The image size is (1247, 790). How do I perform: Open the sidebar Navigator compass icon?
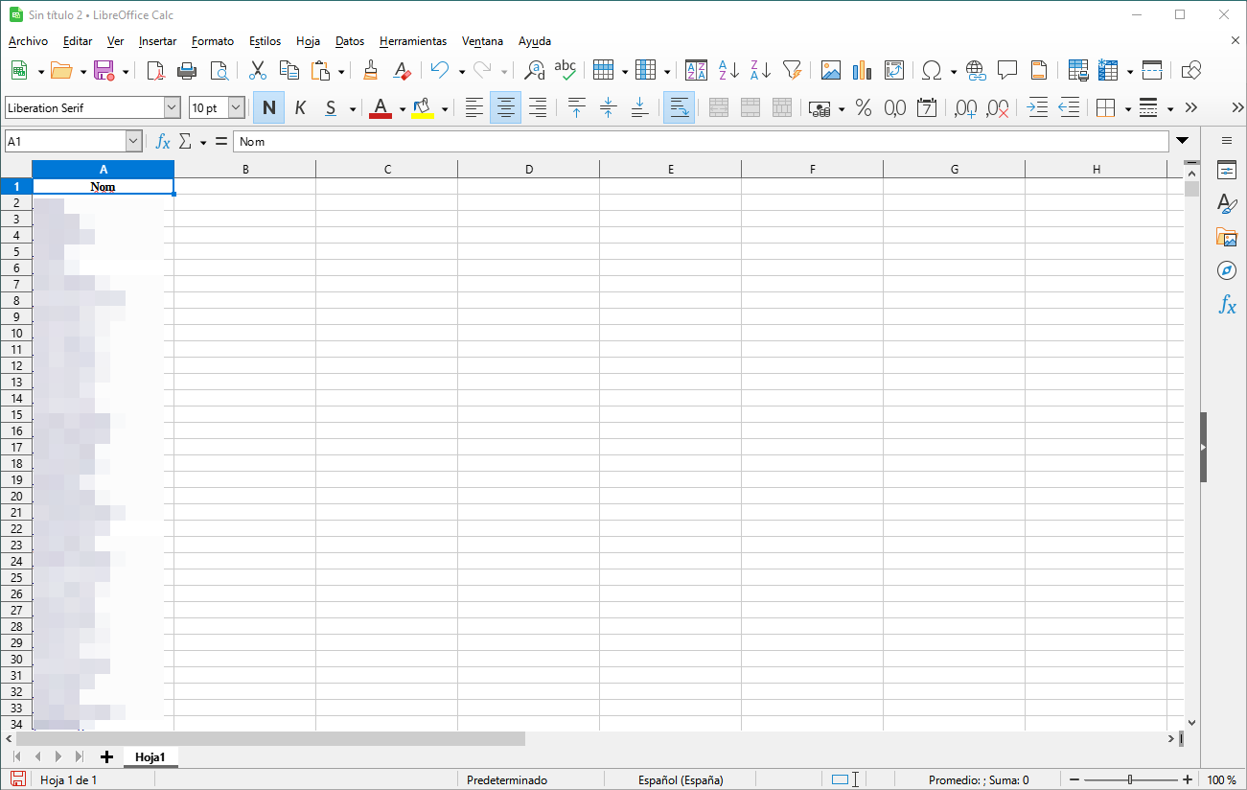click(1227, 270)
